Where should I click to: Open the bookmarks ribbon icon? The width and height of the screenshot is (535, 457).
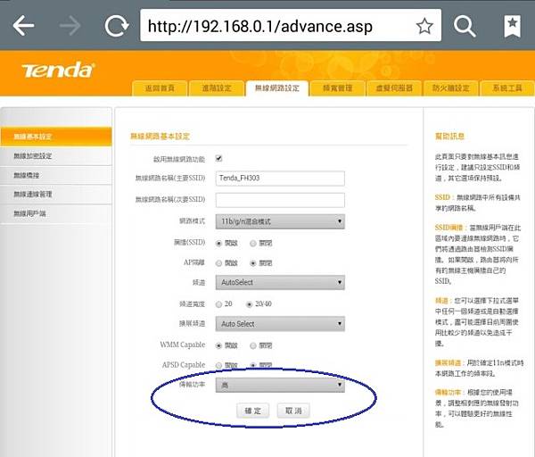click(x=512, y=26)
